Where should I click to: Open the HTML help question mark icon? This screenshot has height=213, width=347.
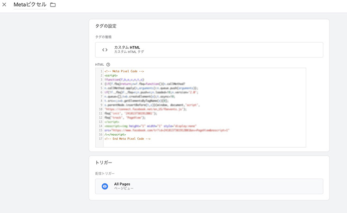tap(108, 65)
